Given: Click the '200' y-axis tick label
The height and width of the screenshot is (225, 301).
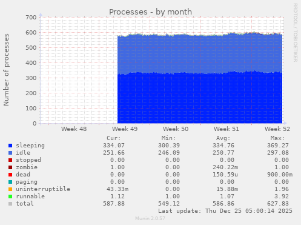Looking at the screenshot, I should coord(31,93).
